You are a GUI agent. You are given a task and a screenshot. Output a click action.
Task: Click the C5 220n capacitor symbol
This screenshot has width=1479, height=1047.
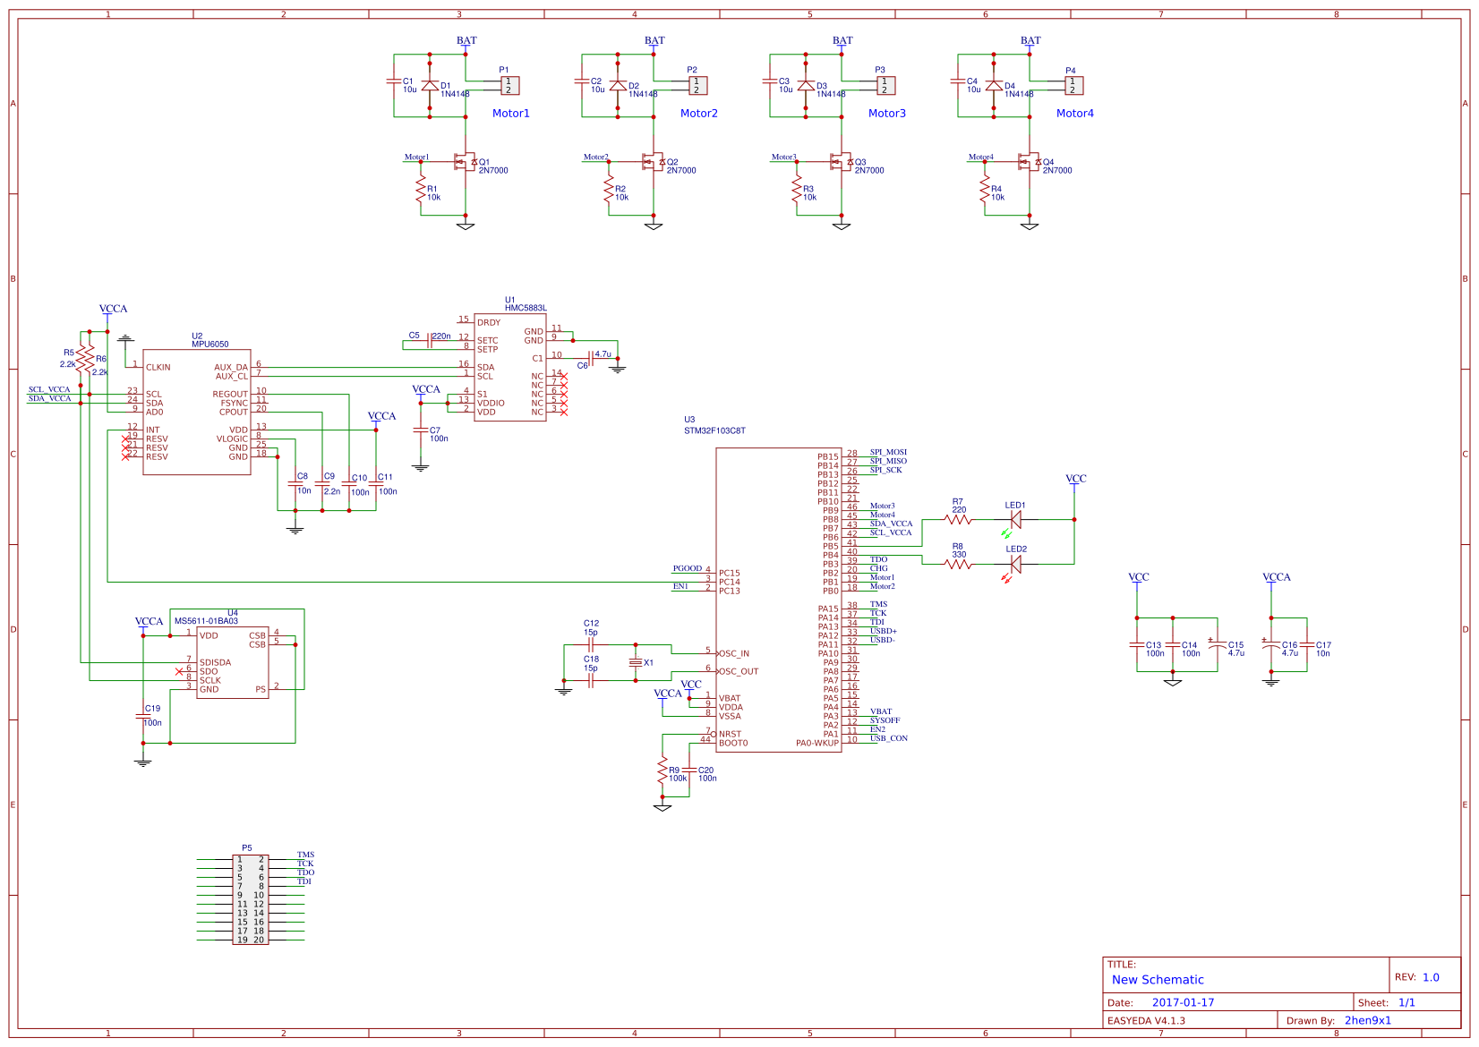[430, 340]
